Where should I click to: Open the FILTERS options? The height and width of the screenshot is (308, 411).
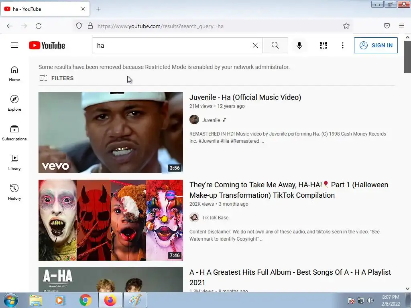tap(56, 78)
